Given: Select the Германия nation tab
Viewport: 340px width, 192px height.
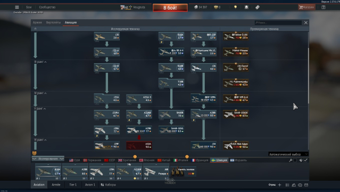Looking at the screenshot, I should (x=93, y=160).
